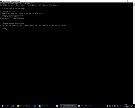Switch to the Chrome window on taskbar
The width and height of the screenshot is (135, 108).
(x=24, y=106)
